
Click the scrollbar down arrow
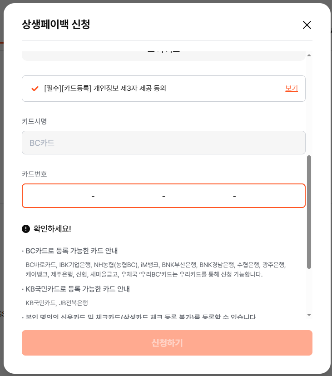pyautogui.click(x=309, y=315)
